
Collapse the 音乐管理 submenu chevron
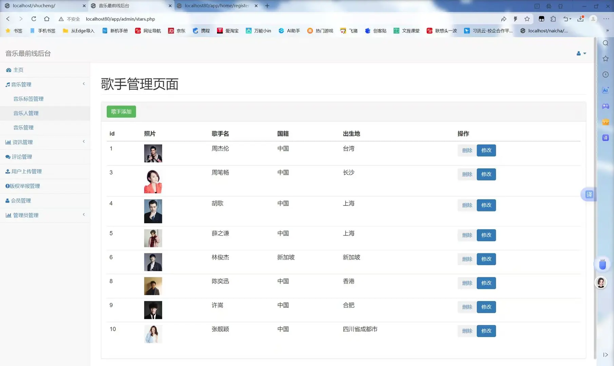coord(84,84)
